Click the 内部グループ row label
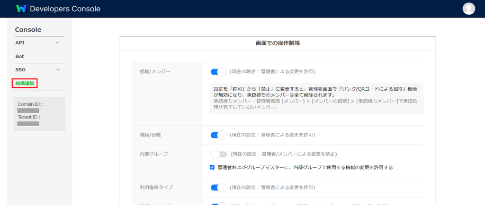 point(151,154)
